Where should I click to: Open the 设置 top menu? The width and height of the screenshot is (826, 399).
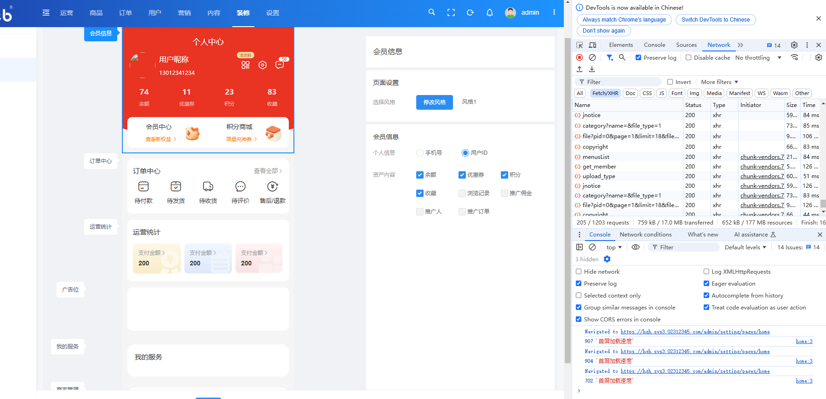[x=273, y=13]
